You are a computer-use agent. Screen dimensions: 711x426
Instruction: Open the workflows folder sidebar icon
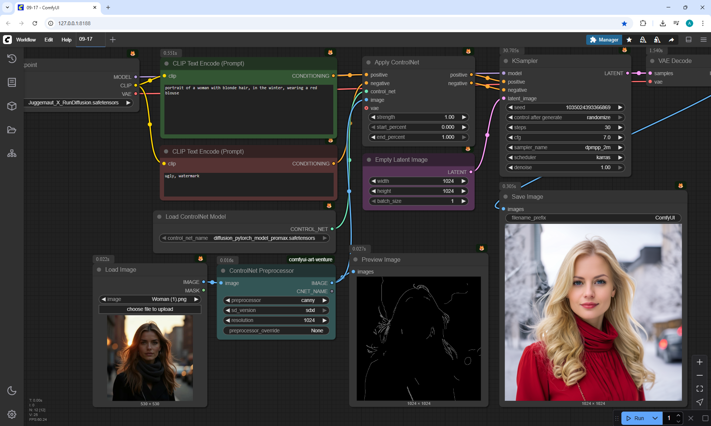[x=12, y=130]
